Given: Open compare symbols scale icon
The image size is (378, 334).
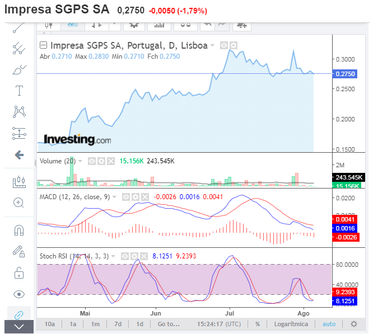Looking at the screenshot, I should [x=185, y=26].
